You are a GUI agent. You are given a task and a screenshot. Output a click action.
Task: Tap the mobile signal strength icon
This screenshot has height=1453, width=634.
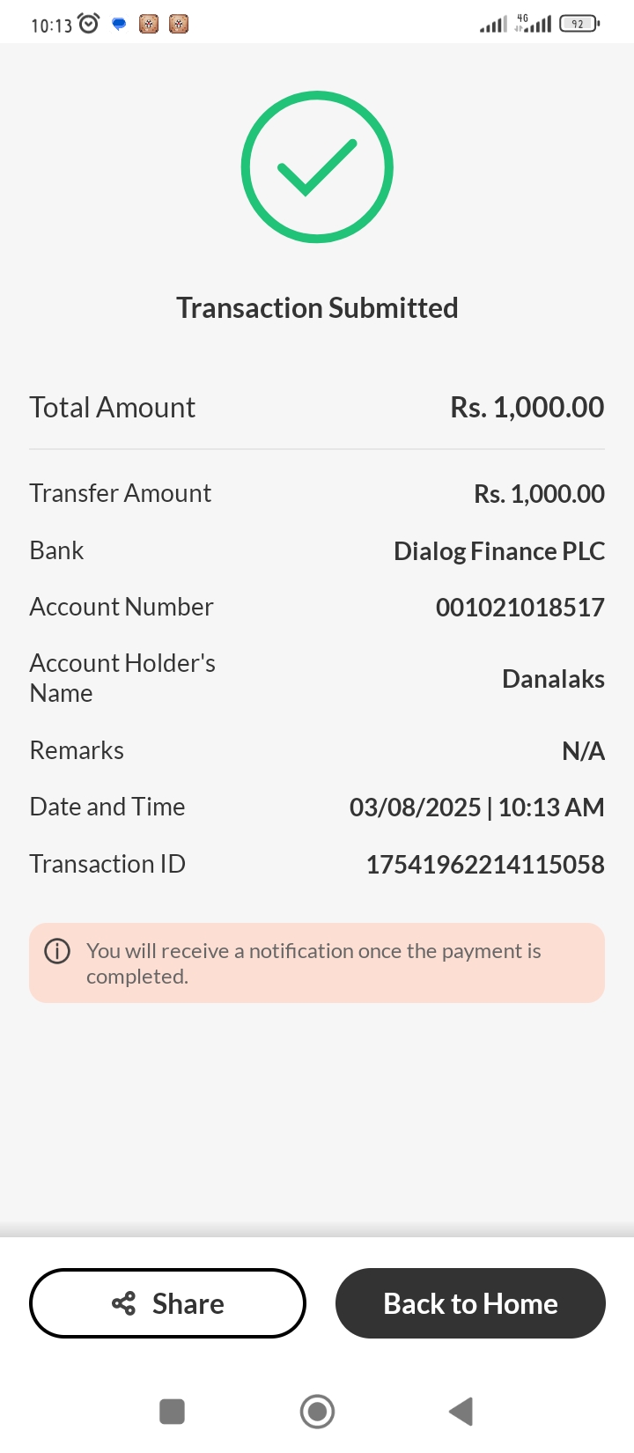click(x=493, y=25)
